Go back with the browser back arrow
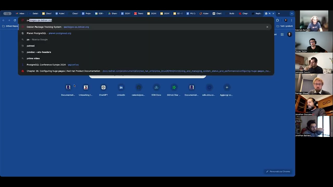The width and height of the screenshot is (333, 187). point(3,20)
